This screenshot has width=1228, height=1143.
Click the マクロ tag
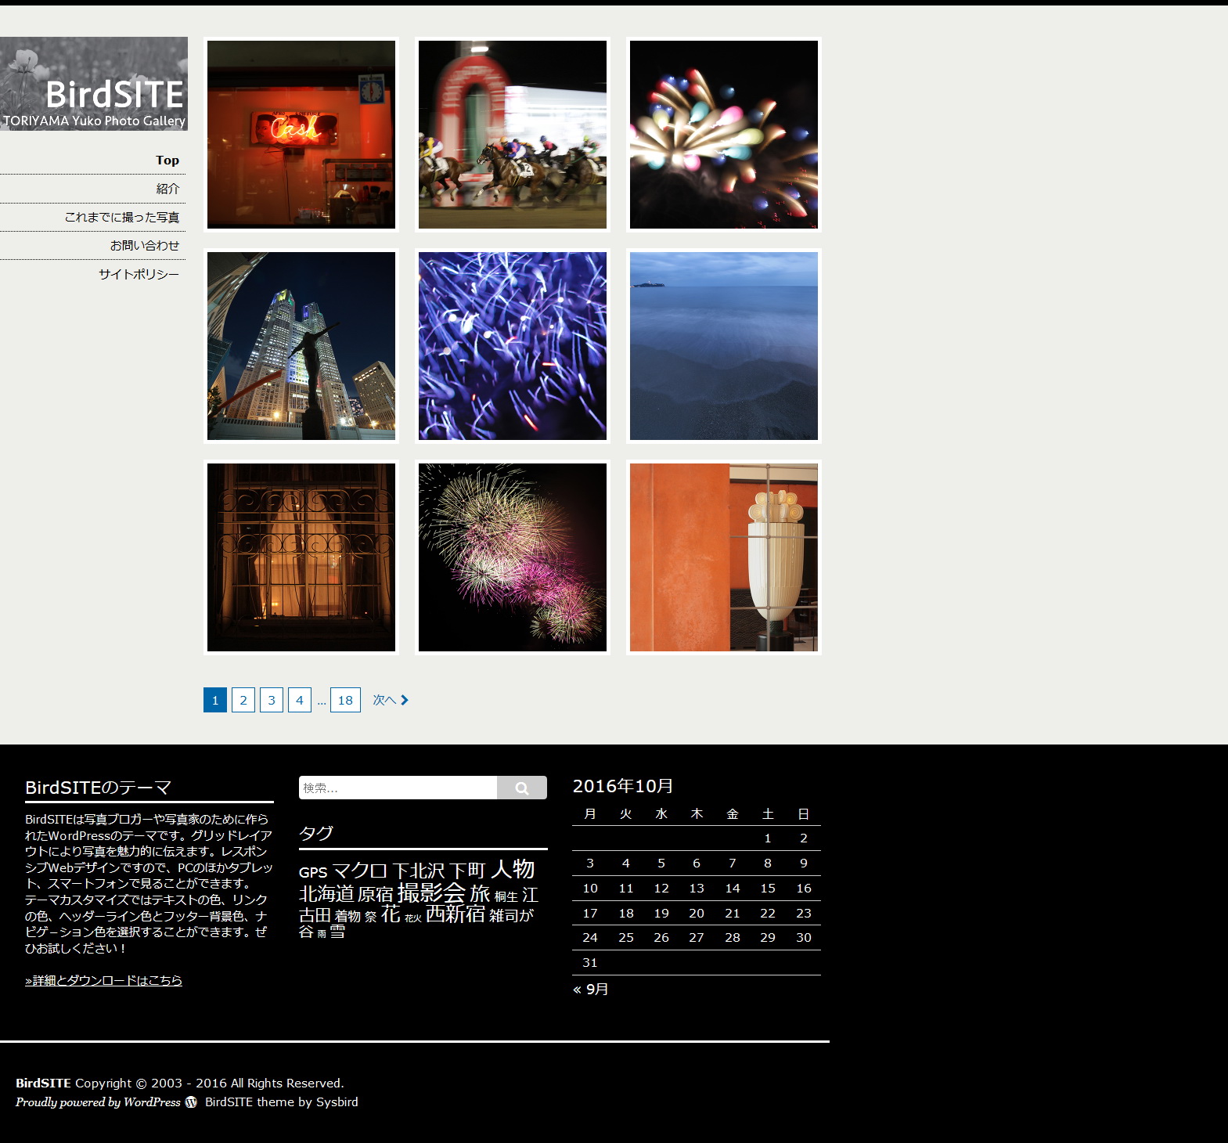[360, 871]
